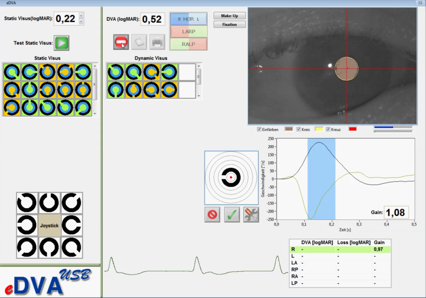The image size is (426, 298).
Task: Toggle the Einfärben checkbox
Action: click(x=259, y=130)
